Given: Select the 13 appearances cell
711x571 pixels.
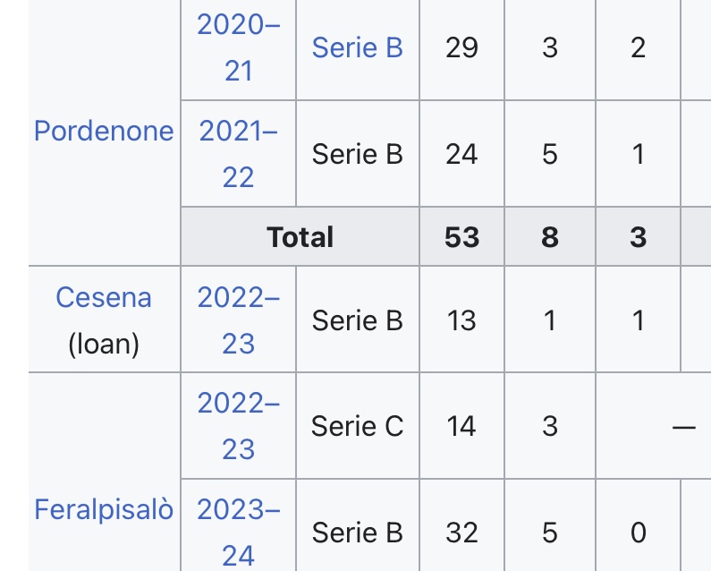Looking at the screenshot, I should click(462, 320).
